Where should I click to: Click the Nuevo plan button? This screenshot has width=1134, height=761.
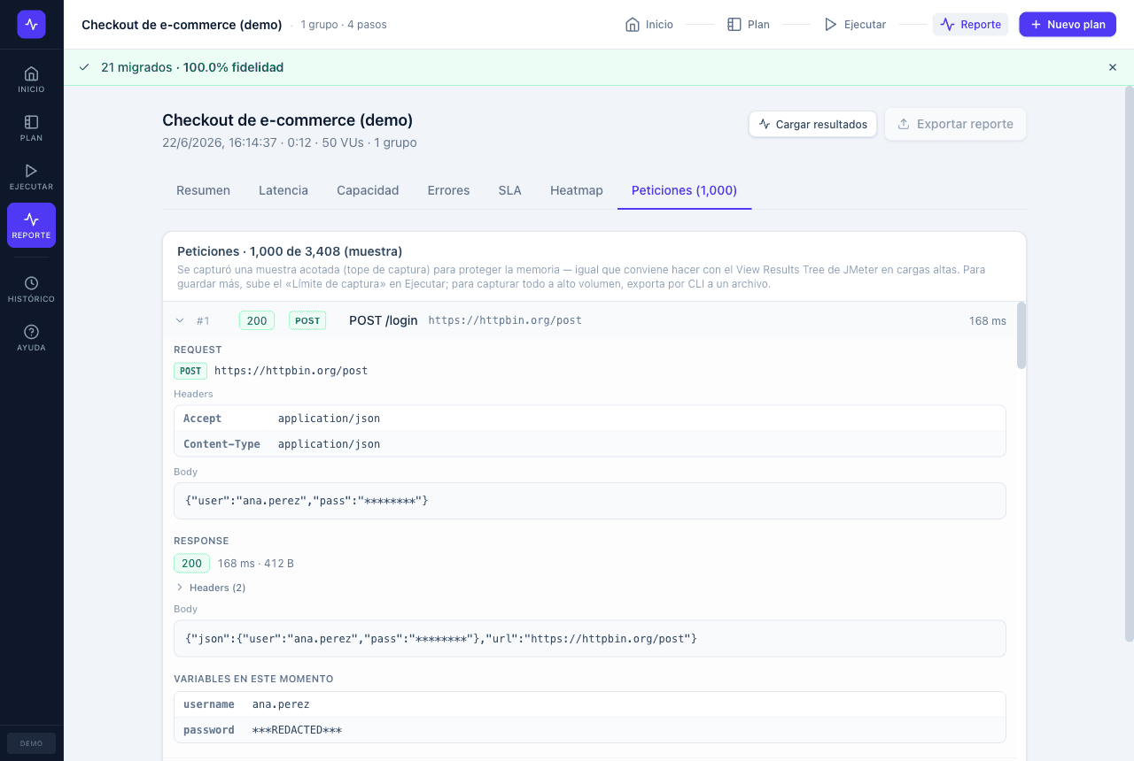[x=1068, y=25]
